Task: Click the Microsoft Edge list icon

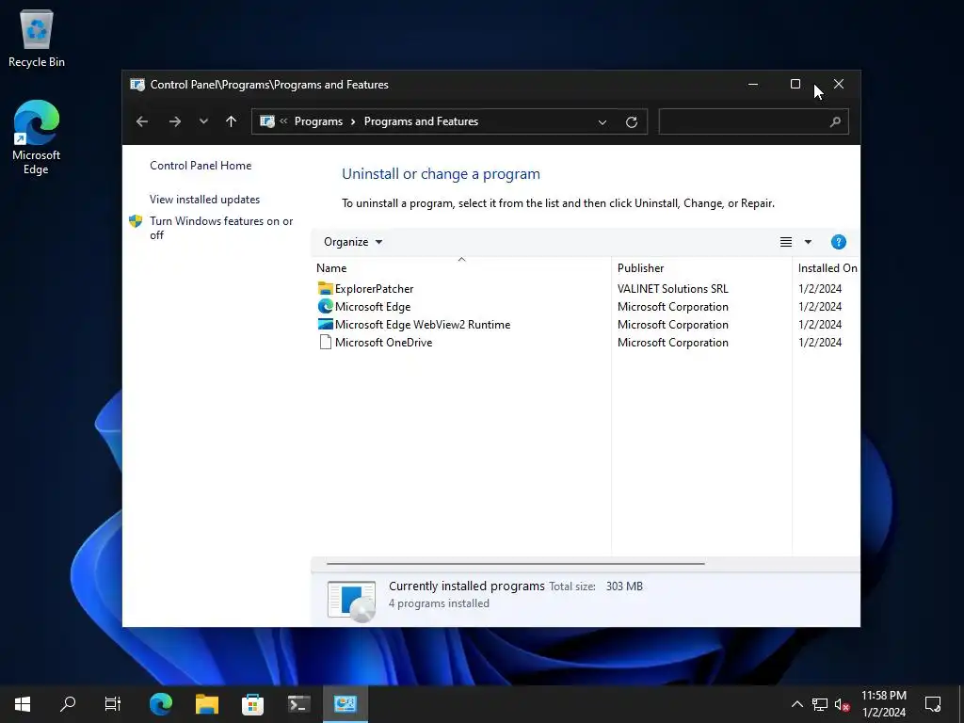Action: (x=325, y=306)
